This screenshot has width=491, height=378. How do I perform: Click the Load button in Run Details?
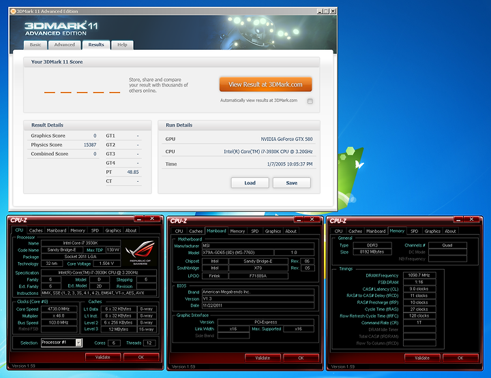click(250, 183)
